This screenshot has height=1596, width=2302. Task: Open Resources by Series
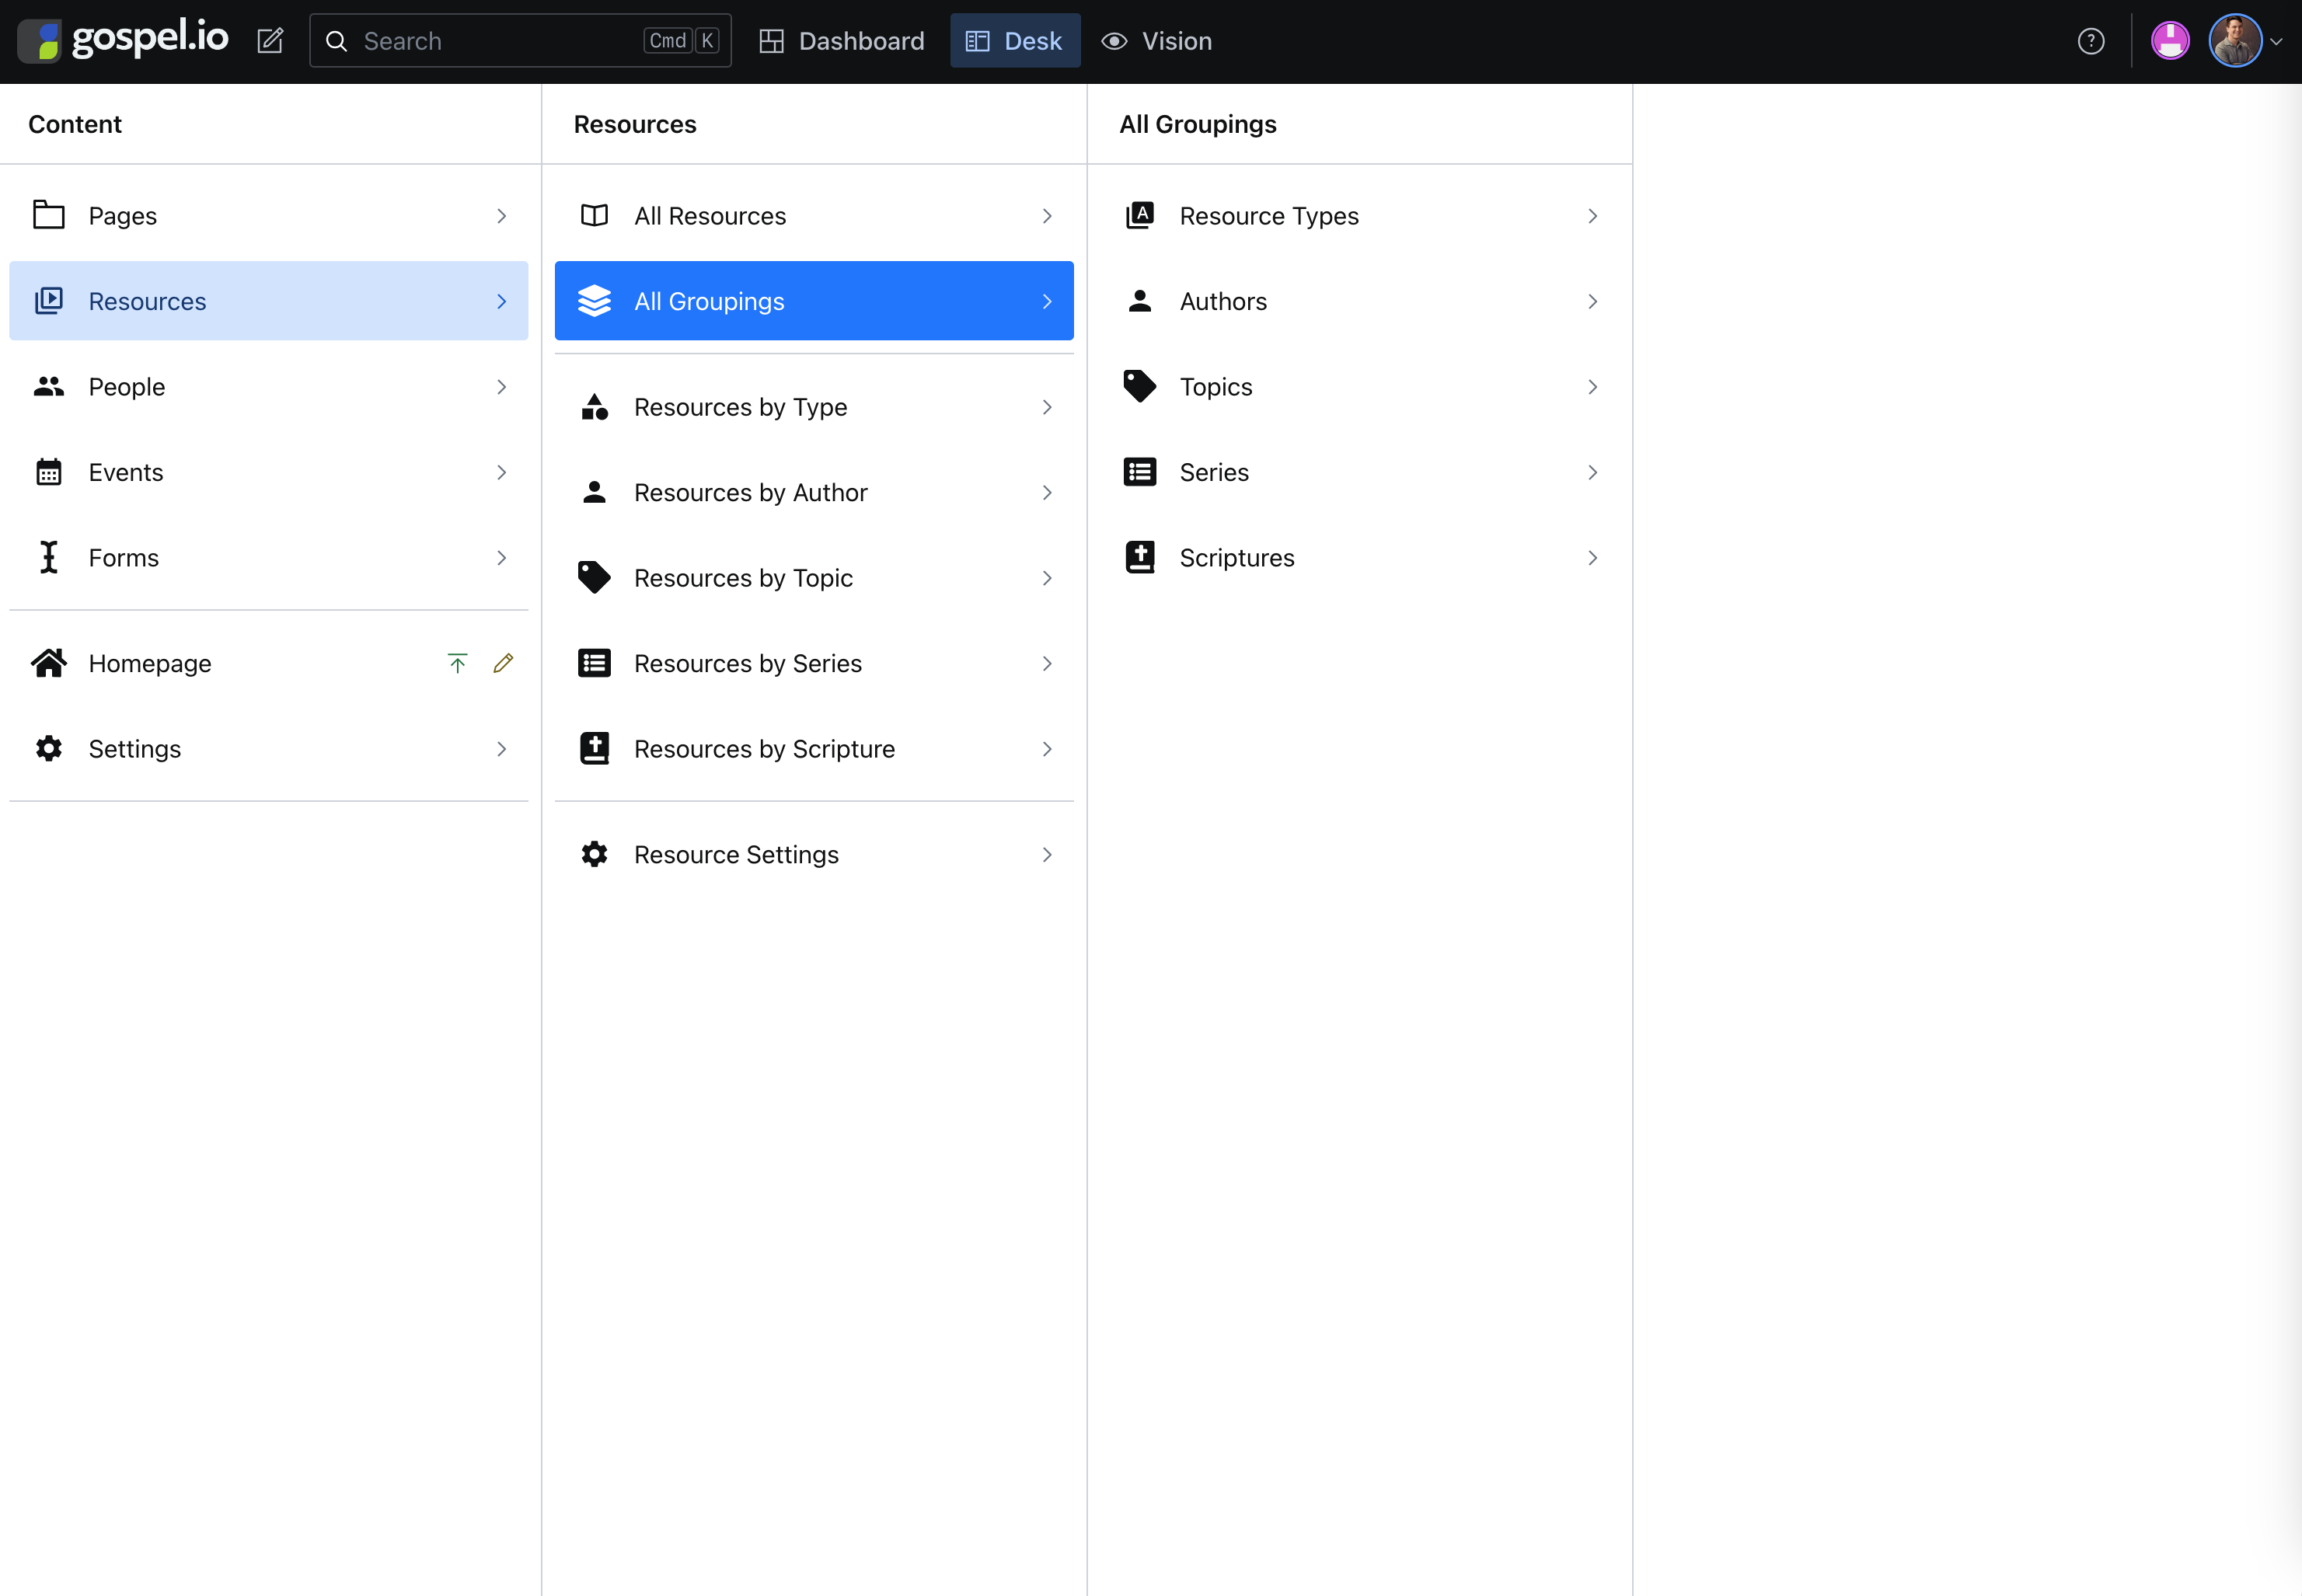(x=814, y=663)
